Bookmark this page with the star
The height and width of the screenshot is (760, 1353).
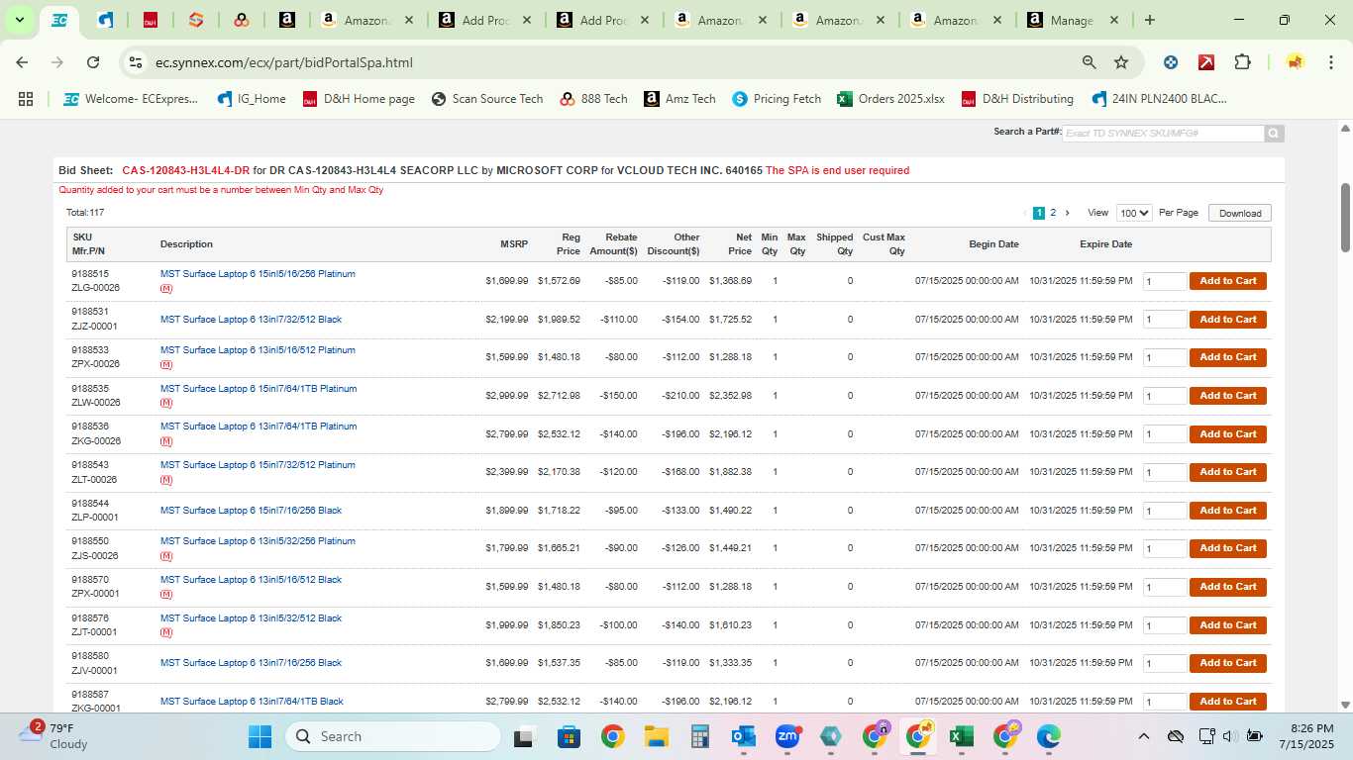coord(1121,62)
